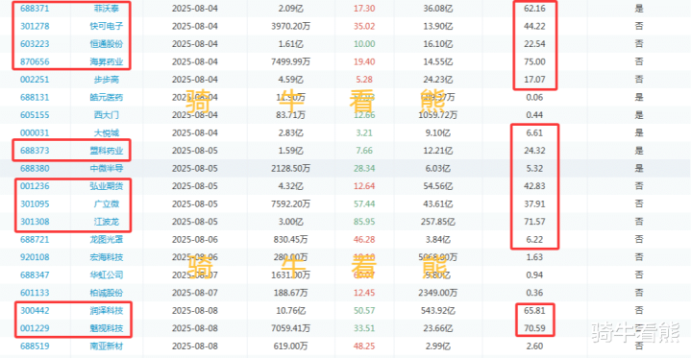Select the percentage value 62.16
This screenshot has width=691, height=358.
click(x=534, y=9)
